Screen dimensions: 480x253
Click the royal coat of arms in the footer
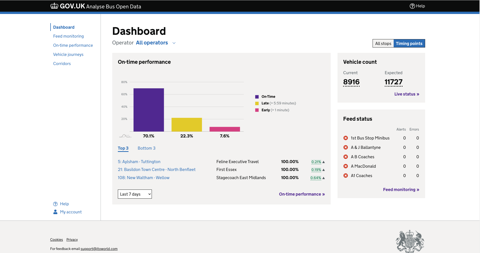409,240
